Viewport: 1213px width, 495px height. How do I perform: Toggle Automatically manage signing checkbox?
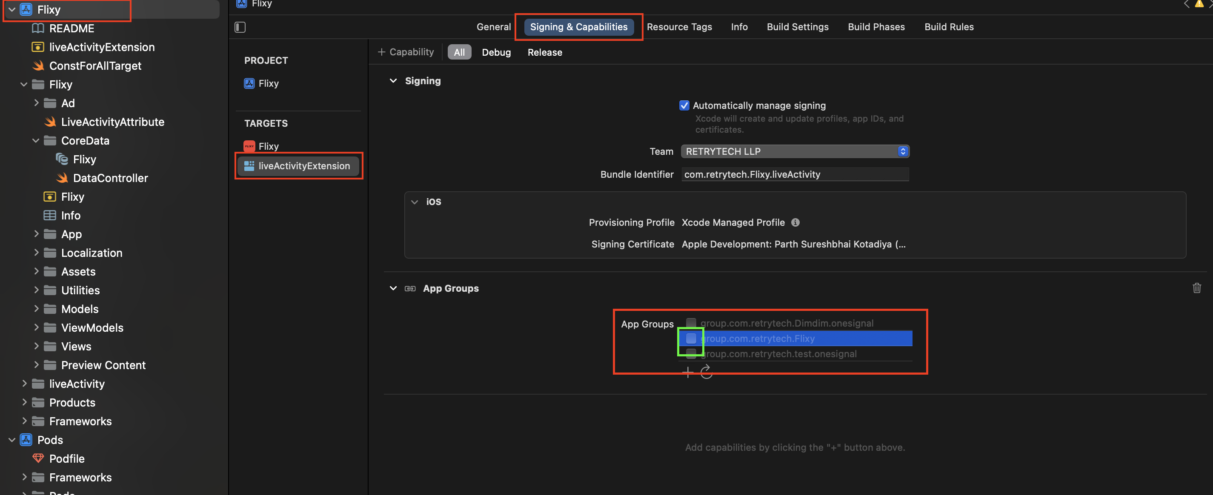[x=684, y=105]
